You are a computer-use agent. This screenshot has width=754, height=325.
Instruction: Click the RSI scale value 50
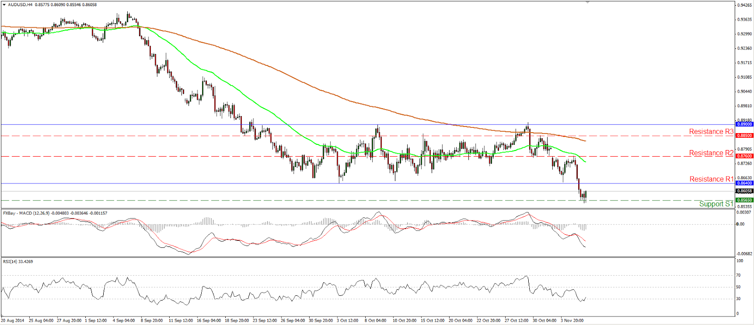pos(738,287)
